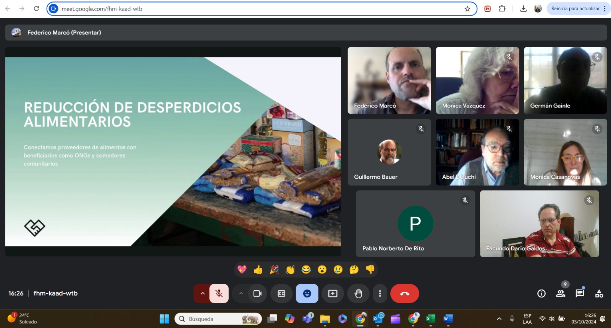Toggle the camera on or off
Image resolution: width=611 pixels, height=328 pixels.
(x=257, y=293)
